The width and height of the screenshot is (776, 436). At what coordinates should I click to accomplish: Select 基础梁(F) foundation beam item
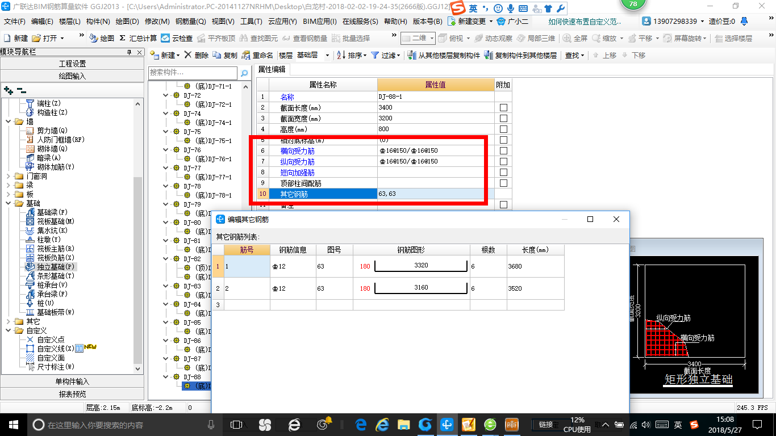tap(52, 212)
